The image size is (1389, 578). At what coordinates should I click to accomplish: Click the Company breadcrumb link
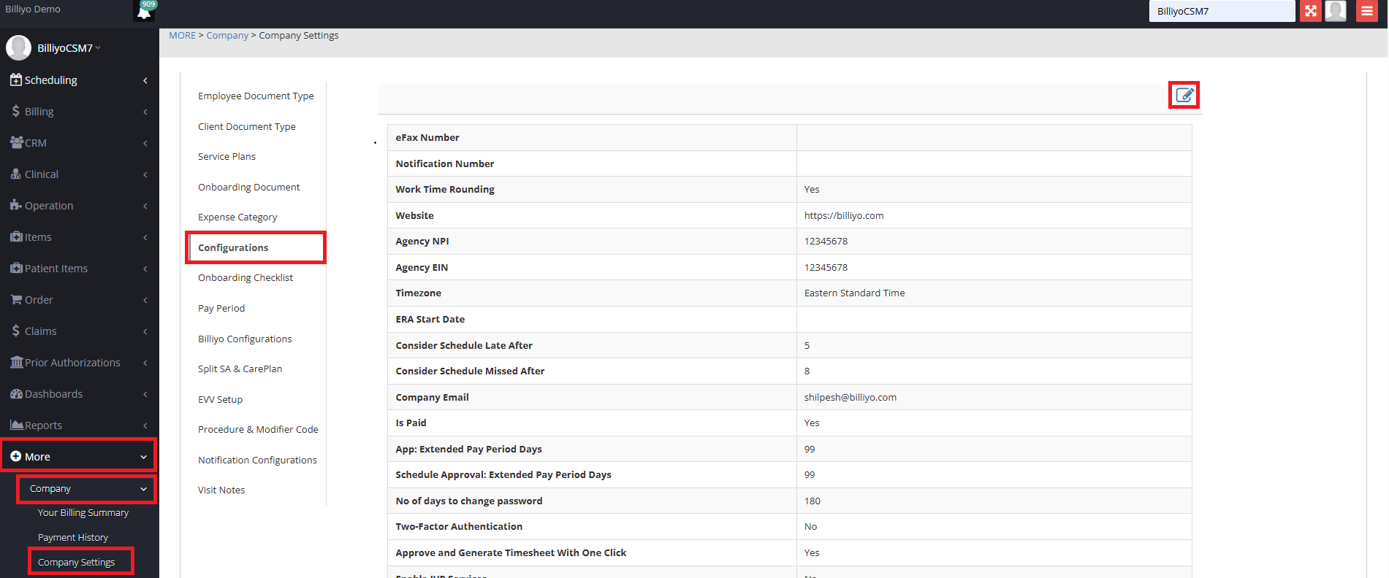click(227, 36)
